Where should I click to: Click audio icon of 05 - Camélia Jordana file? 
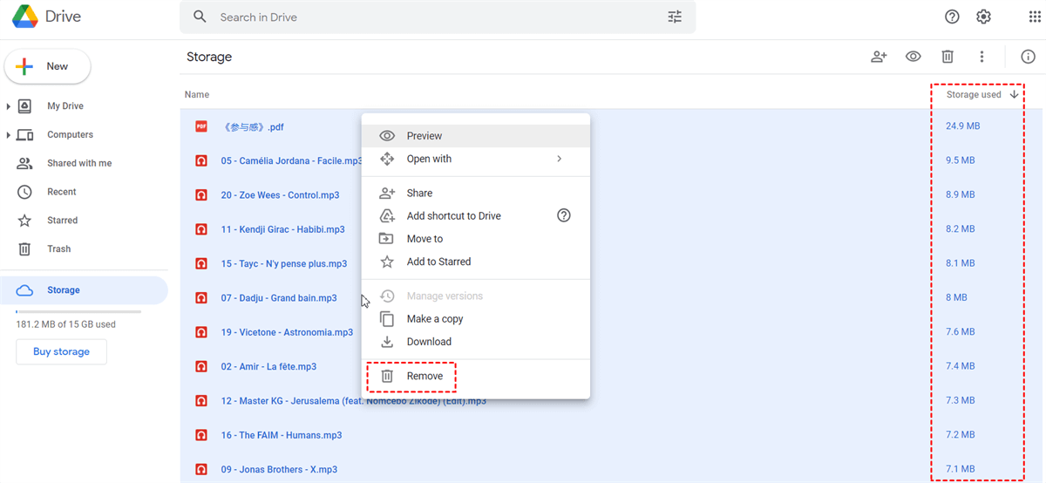201,160
